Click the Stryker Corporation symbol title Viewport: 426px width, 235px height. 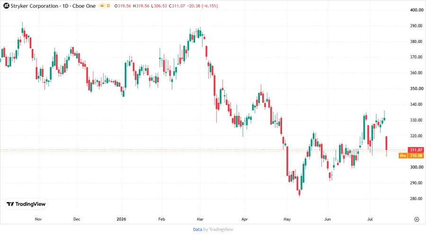[x=34, y=6]
